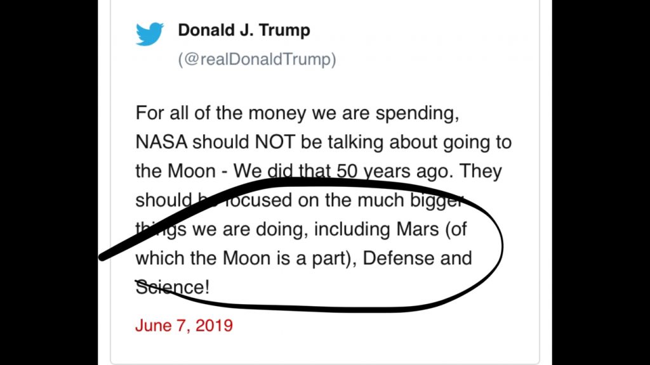Screen dimensions: 650x365
Task: Click the struck-through word Science!
Action: pos(173,287)
